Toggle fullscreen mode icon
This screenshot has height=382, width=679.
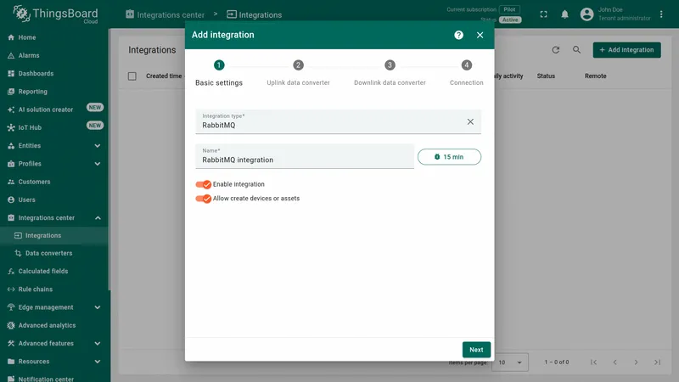tap(543, 14)
